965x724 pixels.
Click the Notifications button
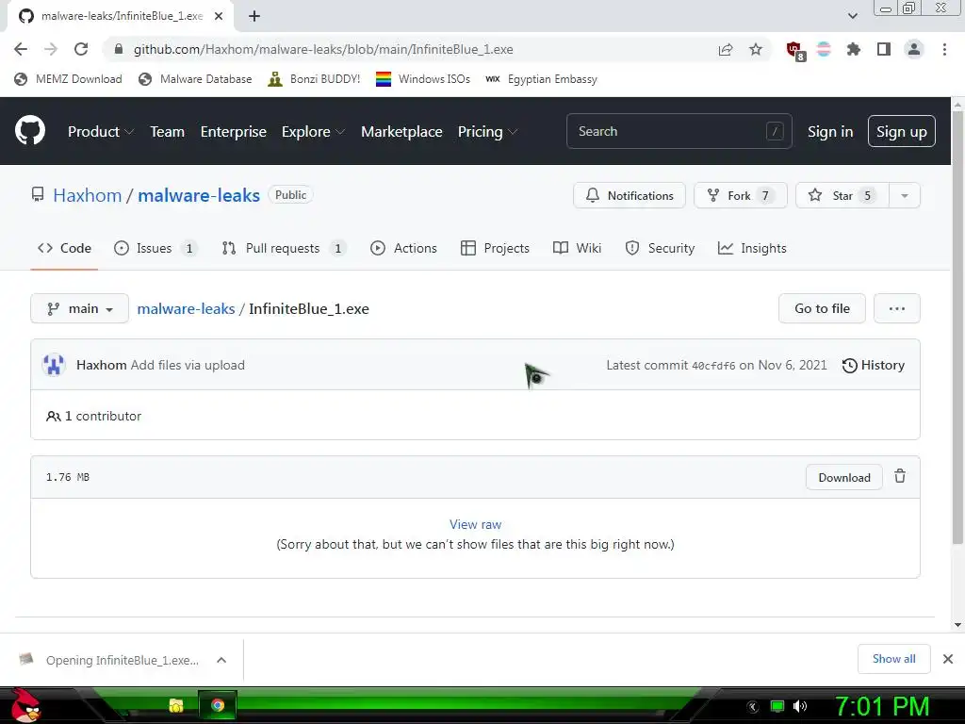point(629,195)
